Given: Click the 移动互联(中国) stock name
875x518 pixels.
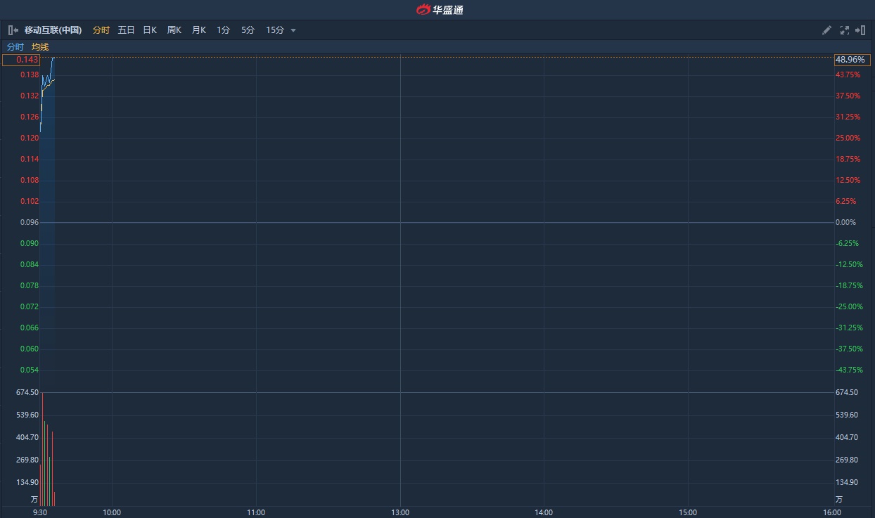Looking at the screenshot, I should point(53,30).
